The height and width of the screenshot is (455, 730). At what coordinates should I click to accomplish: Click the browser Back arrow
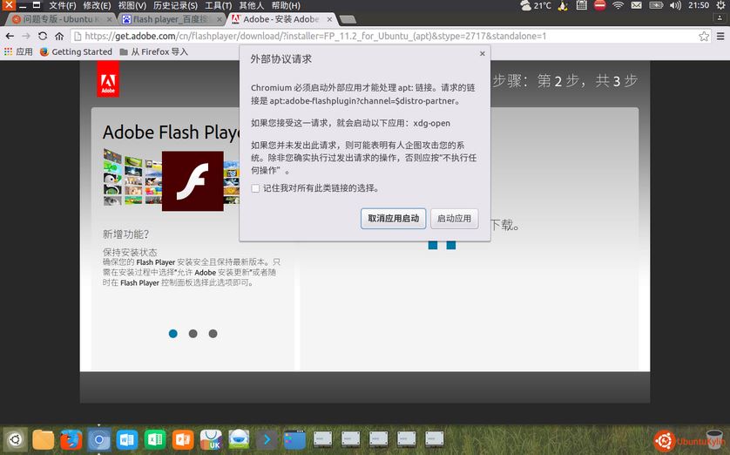pyautogui.click(x=10, y=36)
